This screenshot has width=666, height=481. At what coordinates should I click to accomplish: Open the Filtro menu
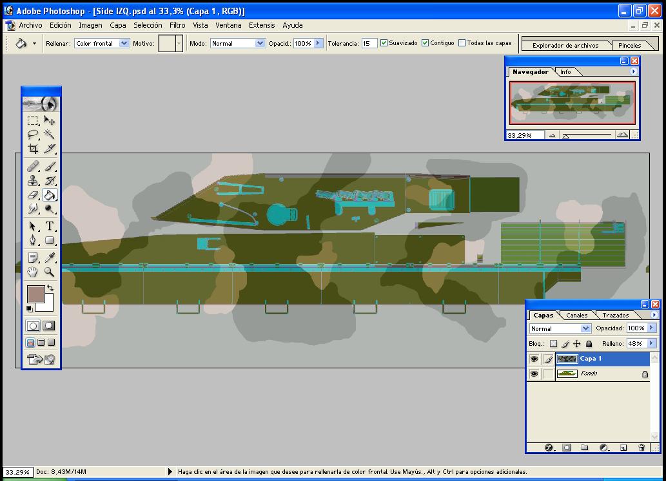[177, 25]
